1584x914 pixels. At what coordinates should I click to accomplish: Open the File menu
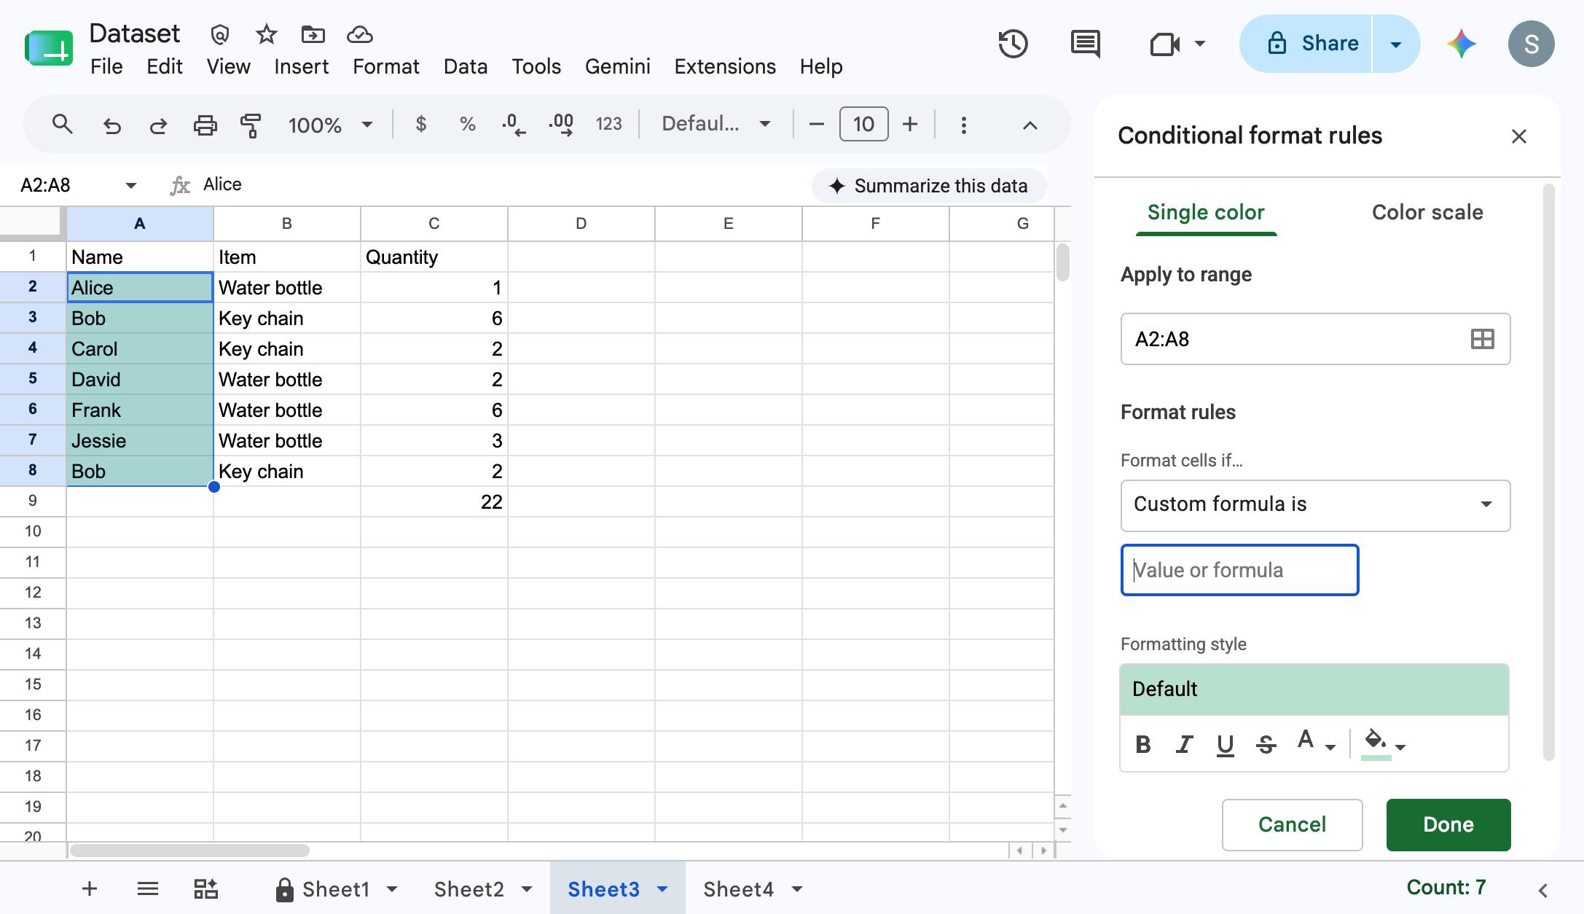[106, 66]
